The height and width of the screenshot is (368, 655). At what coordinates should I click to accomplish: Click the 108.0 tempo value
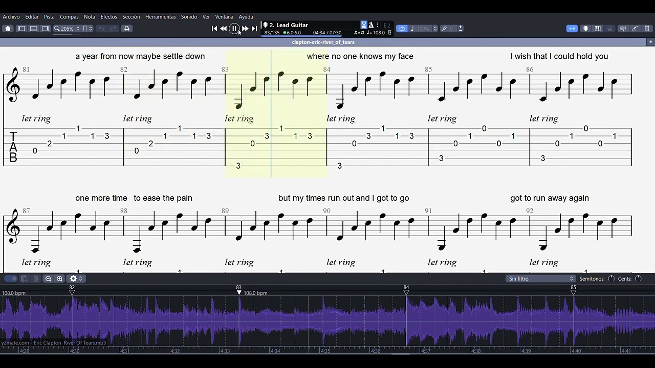[379, 33]
